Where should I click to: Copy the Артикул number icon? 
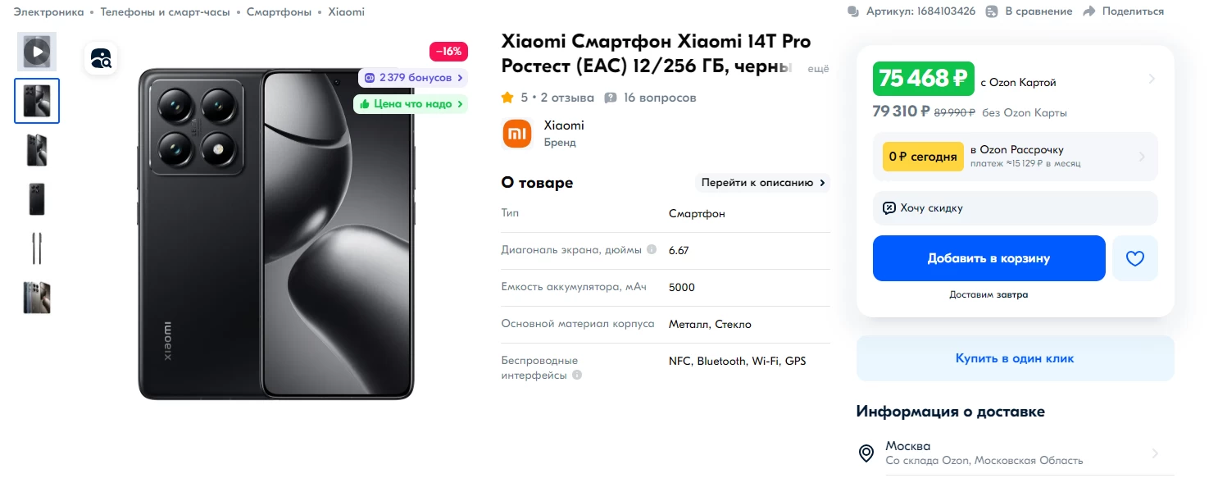(853, 11)
